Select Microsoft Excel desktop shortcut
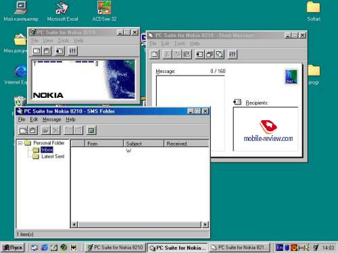The height and width of the screenshot is (253, 338). pyautogui.click(x=62, y=11)
